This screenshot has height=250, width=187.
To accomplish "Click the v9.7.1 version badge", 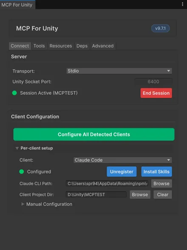I will (160, 28).
